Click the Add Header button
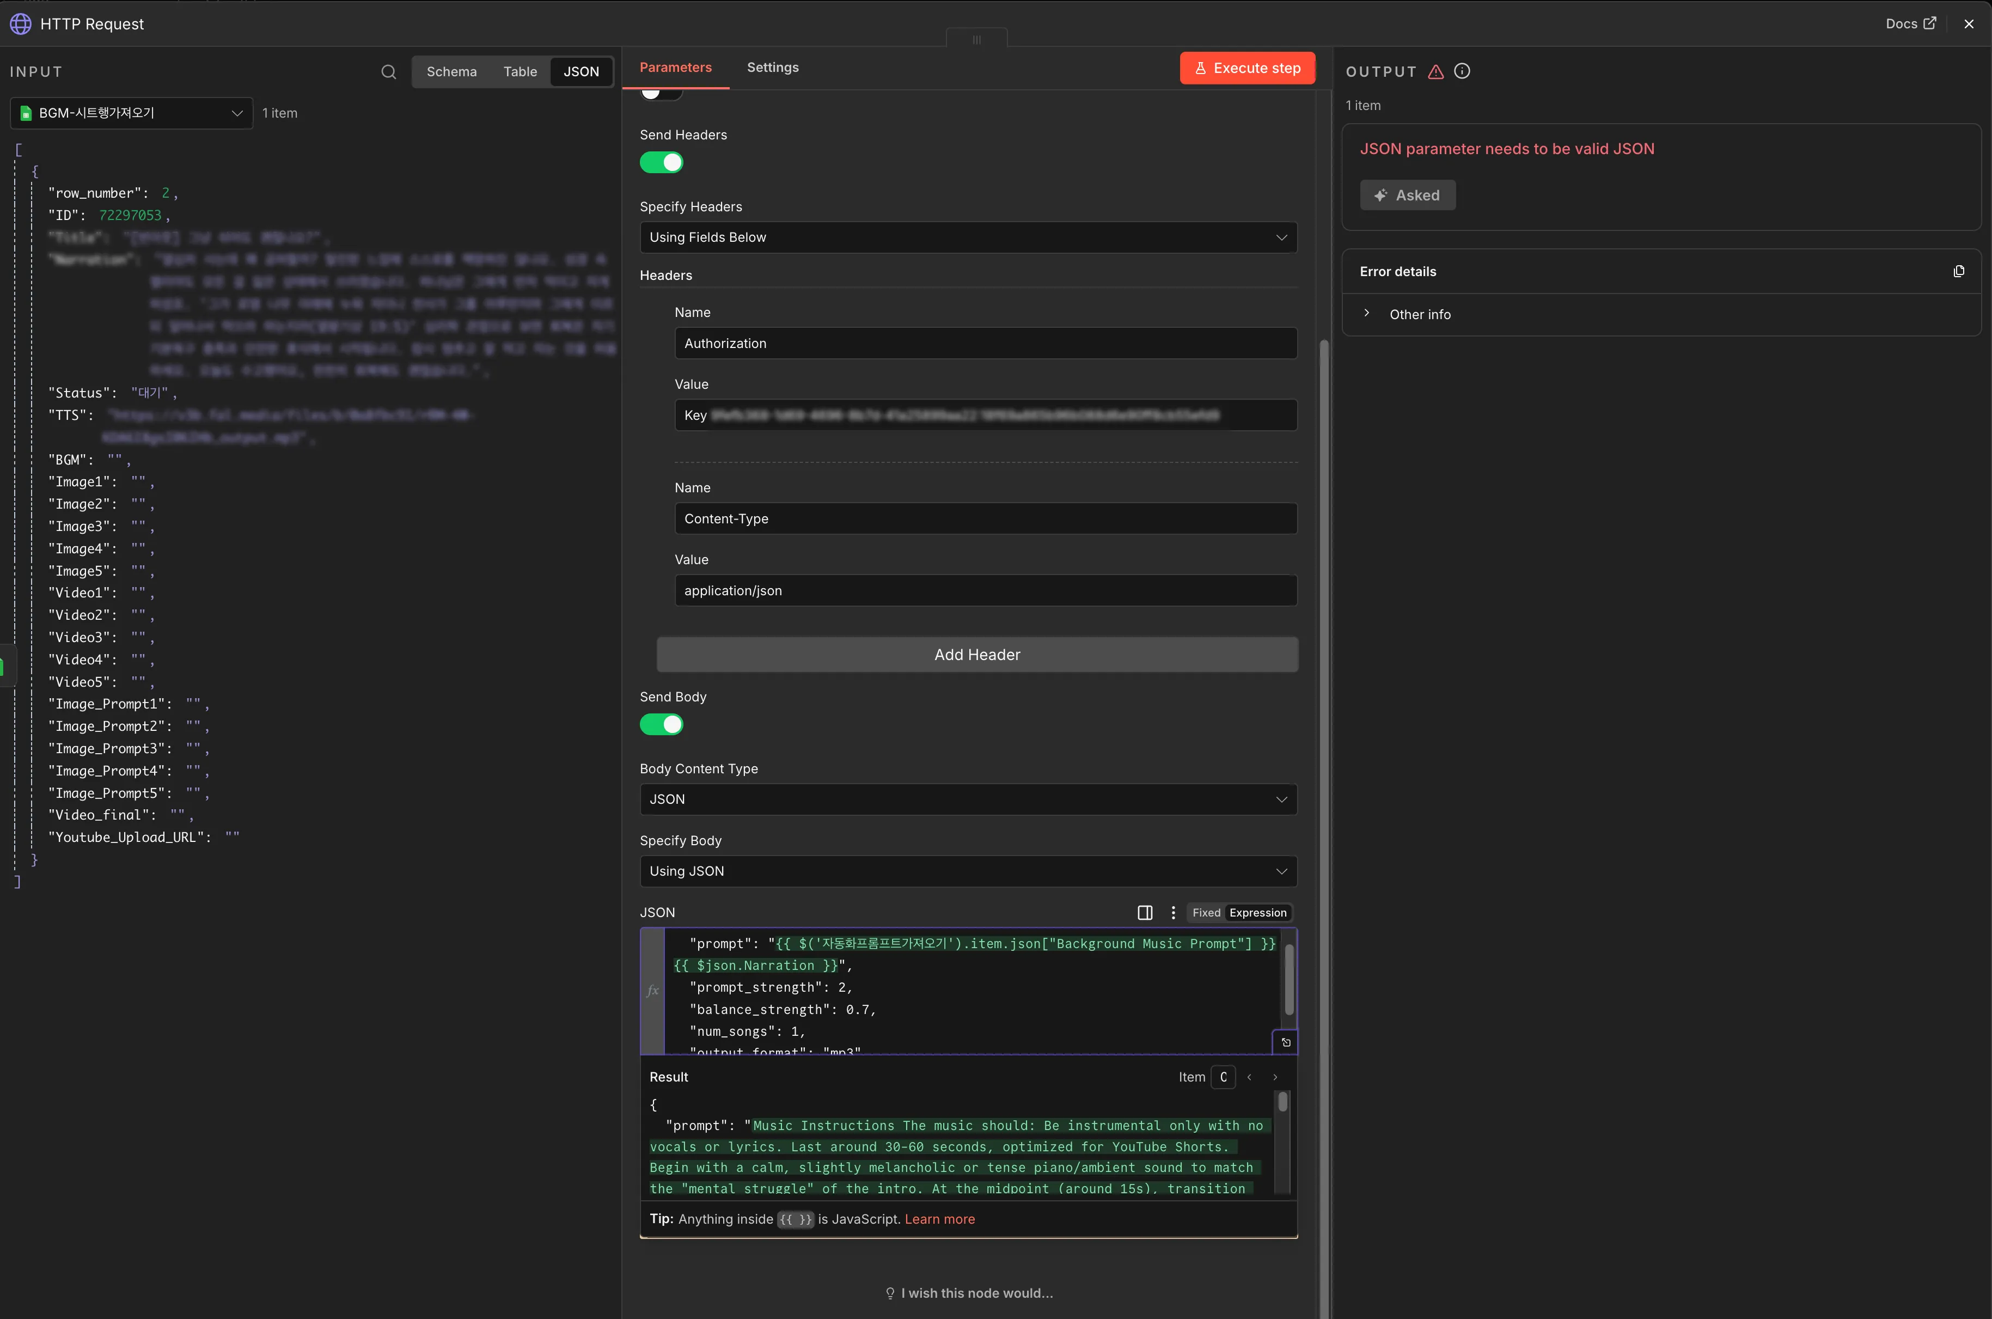This screenshot has width=1992, height=1319. click(x=976, y=655)
